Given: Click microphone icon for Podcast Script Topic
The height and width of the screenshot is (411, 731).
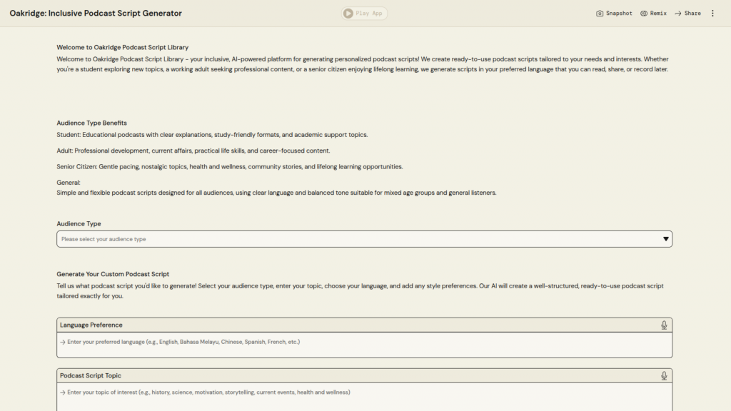Looking at the screenshot, I should point(664,376).
